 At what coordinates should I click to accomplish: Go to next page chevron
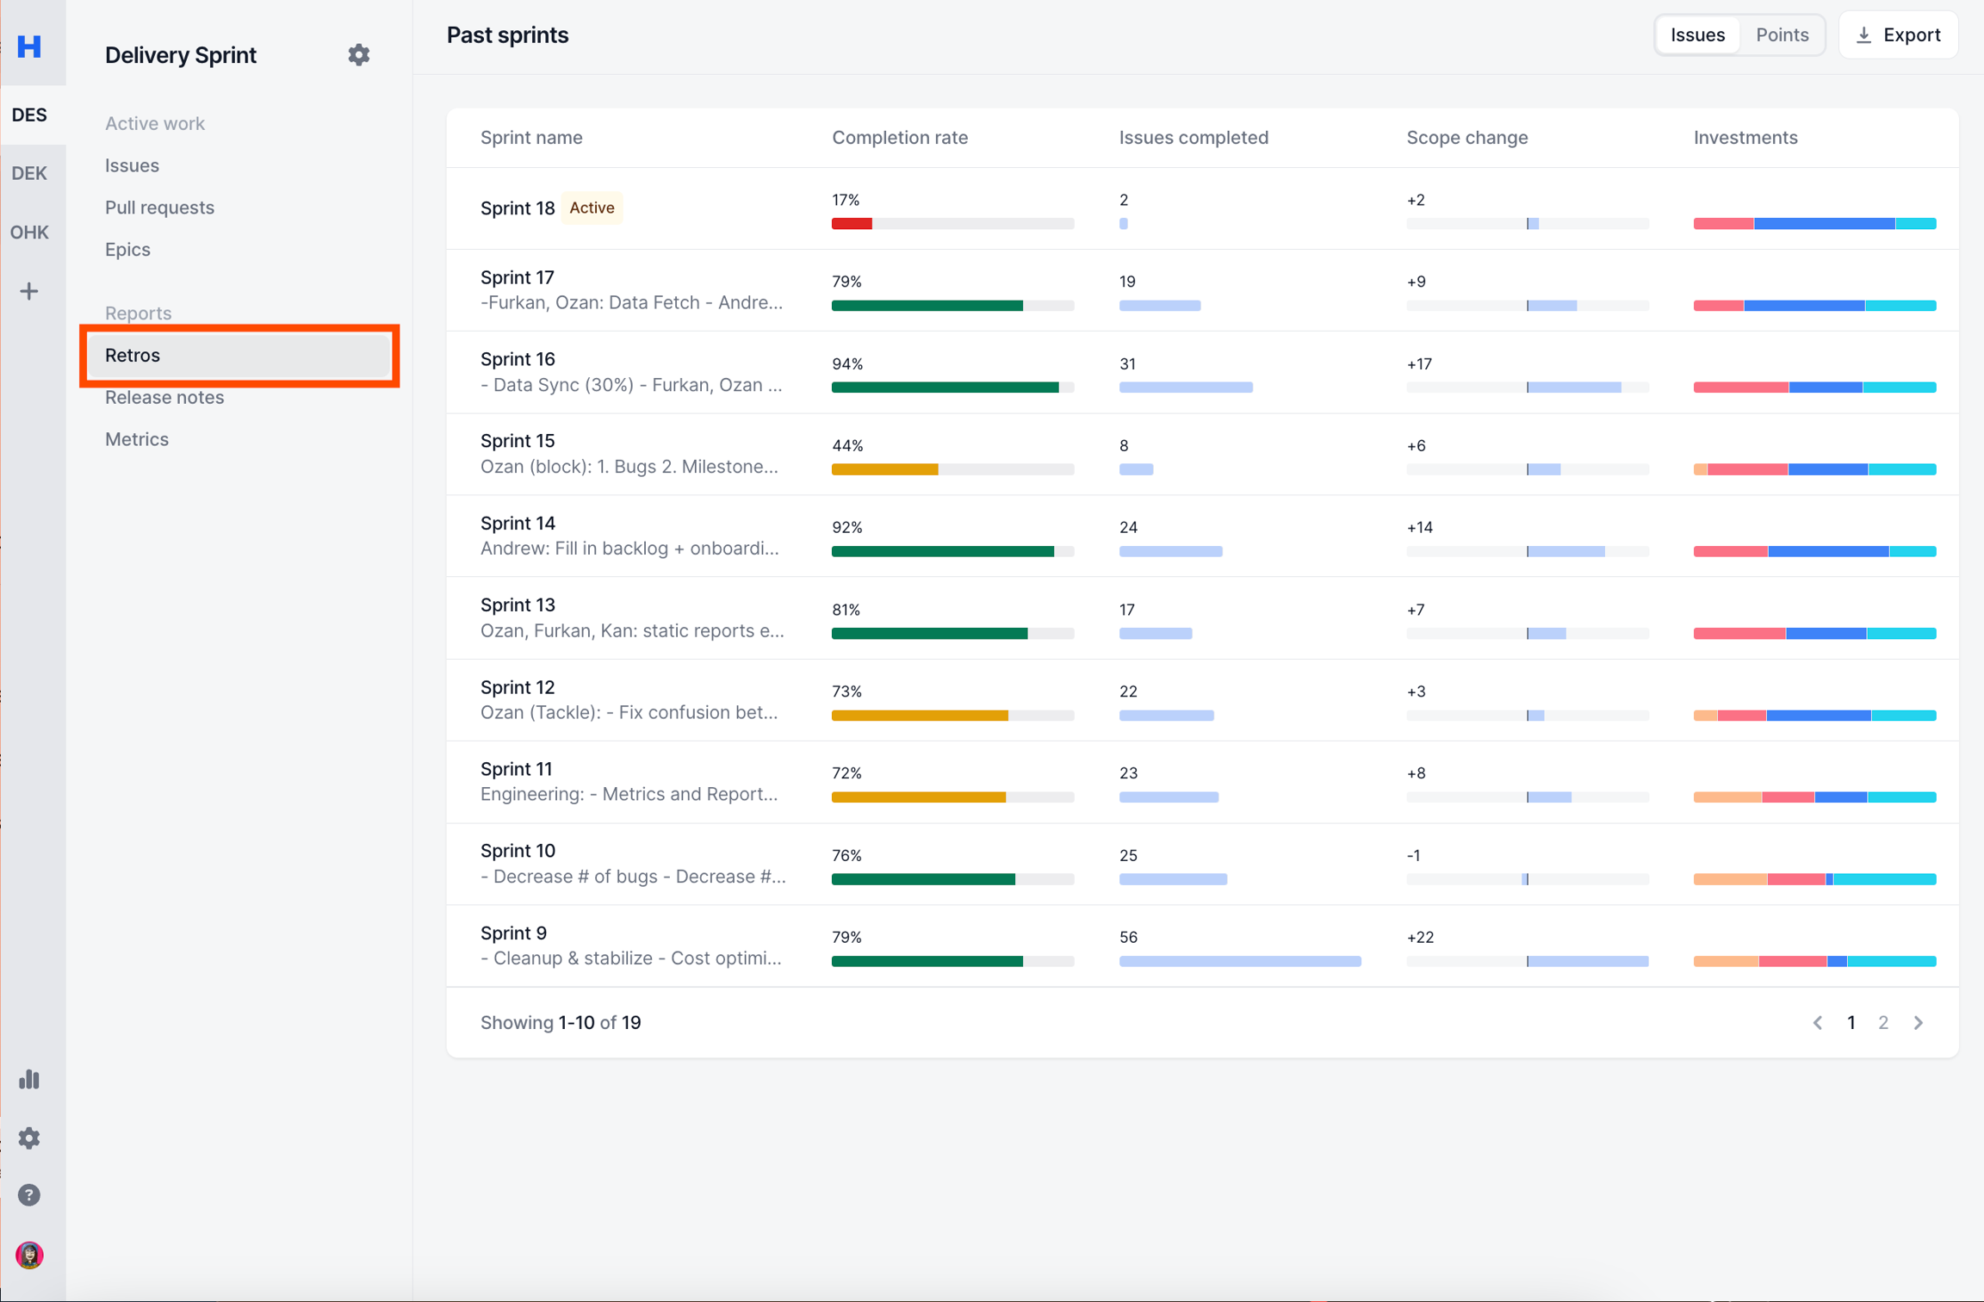pyautogui.click(x=1919, y=1022)
